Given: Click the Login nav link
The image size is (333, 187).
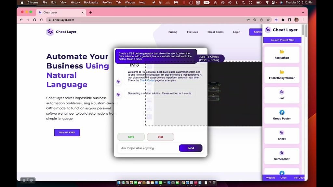Looking at the screenshot, I should click(x=236, y=32).
